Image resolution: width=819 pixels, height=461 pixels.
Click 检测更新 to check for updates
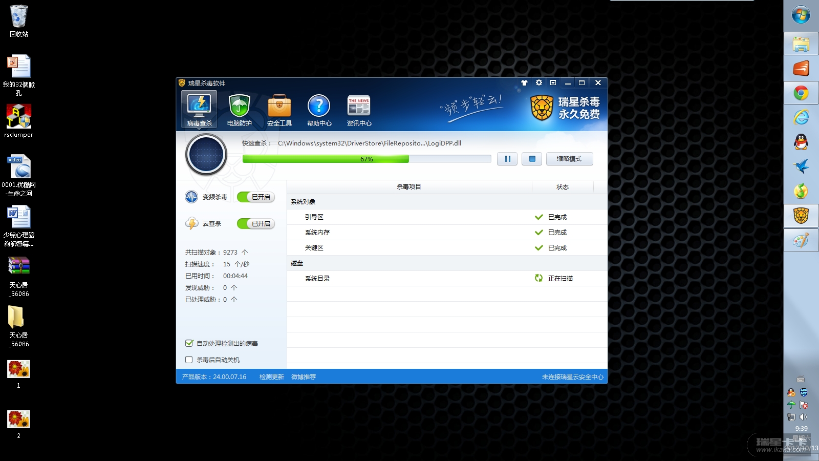click(x=272, y=376)
